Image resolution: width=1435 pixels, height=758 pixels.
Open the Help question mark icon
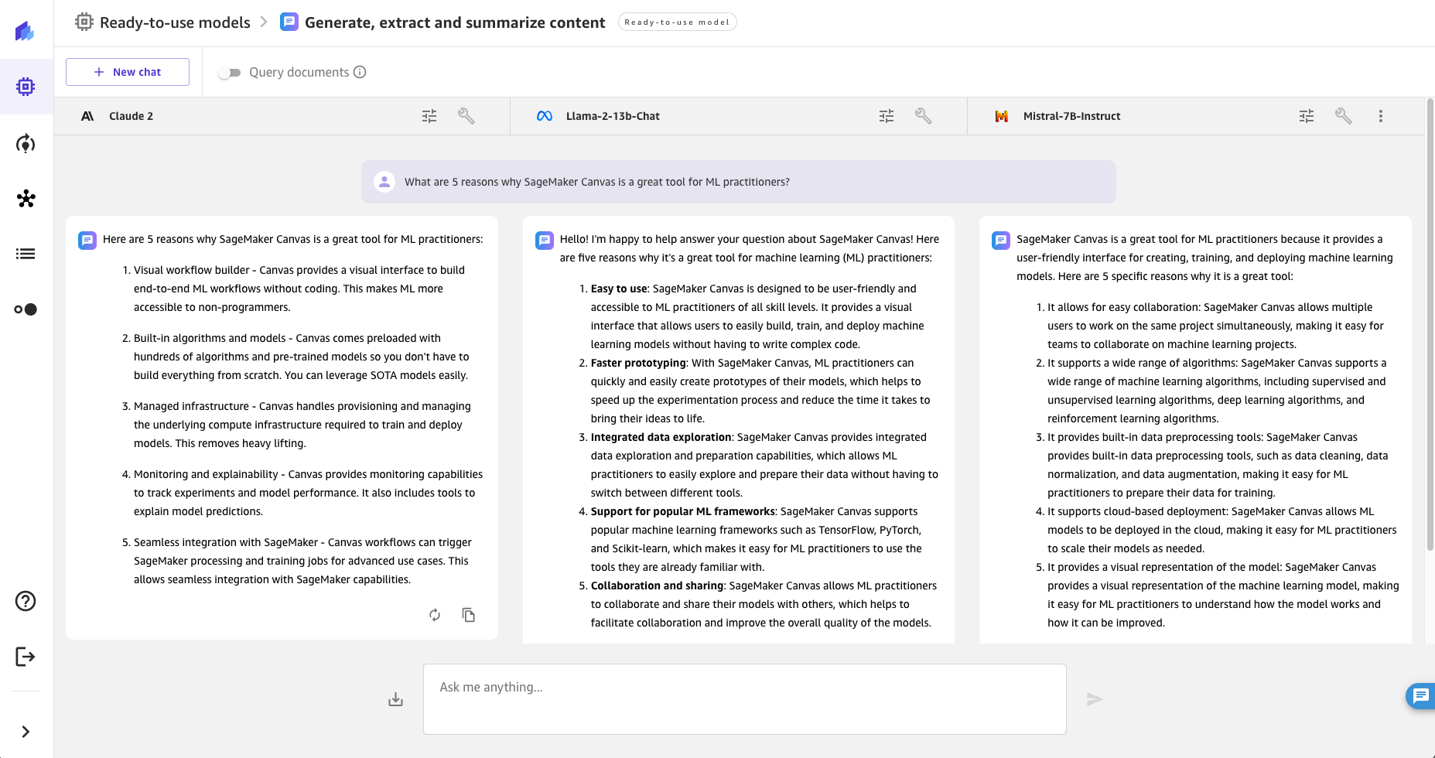26,601
